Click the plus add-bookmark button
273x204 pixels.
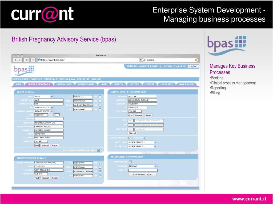[x=33, y=60]
